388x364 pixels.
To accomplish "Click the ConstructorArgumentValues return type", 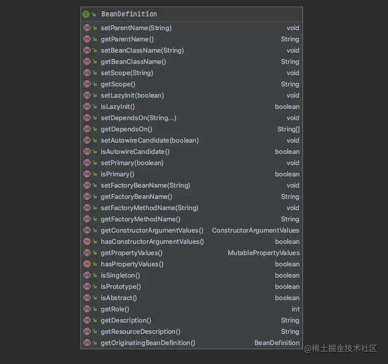I will [255, 230].
